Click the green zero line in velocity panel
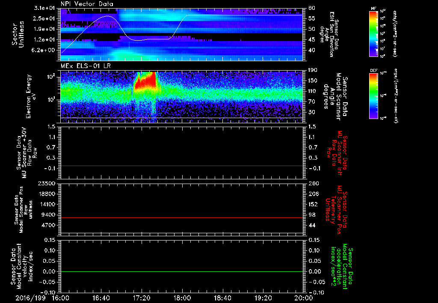The image size is (438, 303). (182, 271)
